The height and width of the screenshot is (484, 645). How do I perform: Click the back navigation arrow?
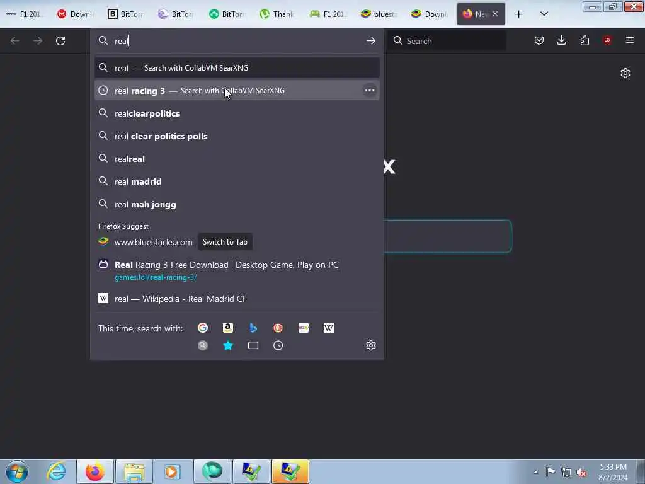tap(15, 41)
